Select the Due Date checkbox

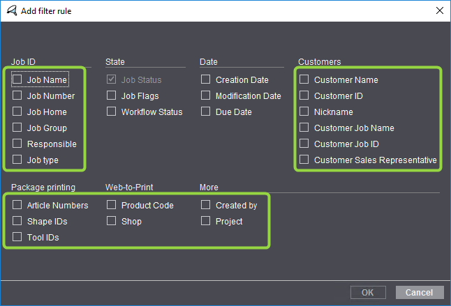pos(206,112)
